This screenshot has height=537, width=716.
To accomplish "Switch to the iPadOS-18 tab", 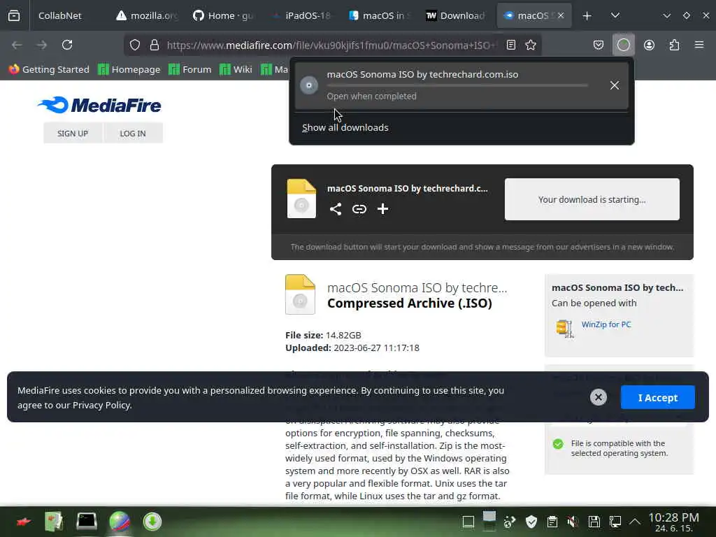I will click(302, 15).
